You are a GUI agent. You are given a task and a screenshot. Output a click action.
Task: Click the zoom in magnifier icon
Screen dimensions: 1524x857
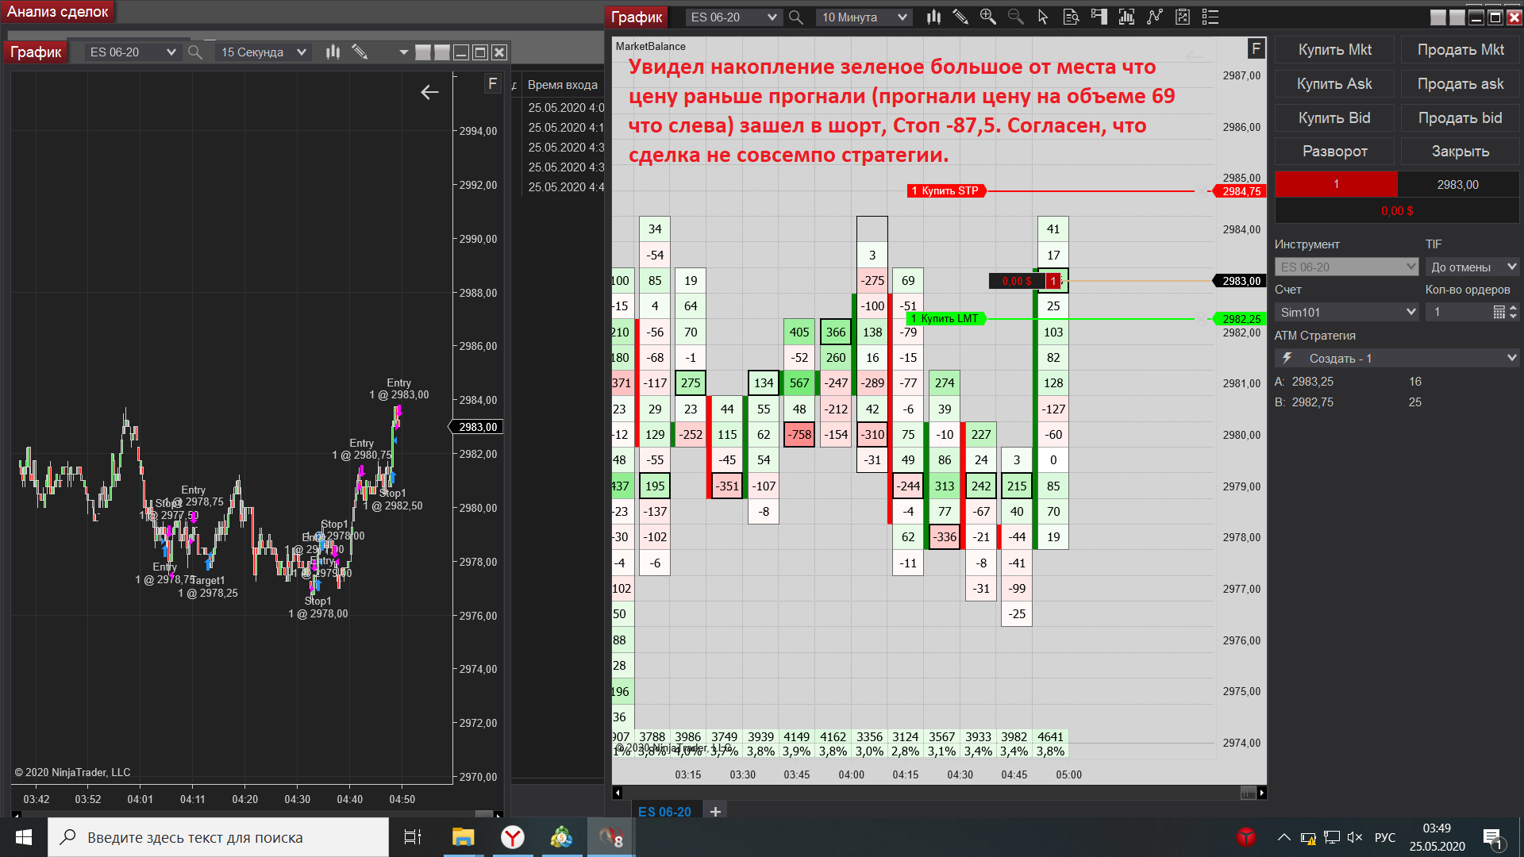coord(988,17)
